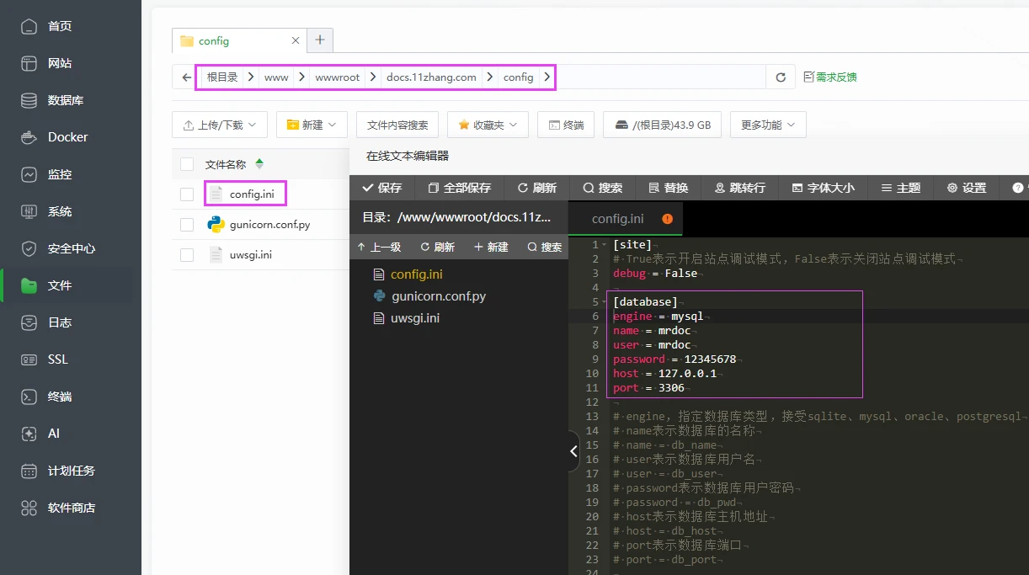The height and width of the screenshot is (575, 1029).
Task: Click docs.11zhang.com in breadcrumb path
Action: pos(431,77)
